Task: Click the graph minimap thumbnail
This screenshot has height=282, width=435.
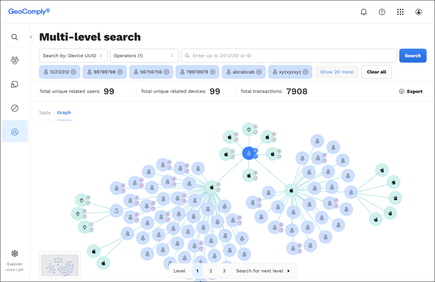Action: click(x=59, y=266)
